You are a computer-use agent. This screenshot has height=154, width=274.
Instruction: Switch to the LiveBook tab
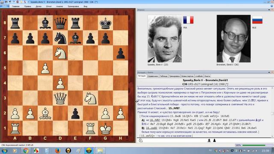[x=199, y=76]
